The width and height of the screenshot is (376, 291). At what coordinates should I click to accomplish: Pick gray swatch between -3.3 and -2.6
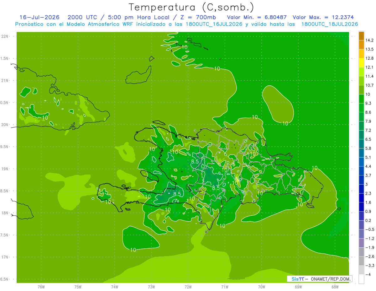(361, 261)
